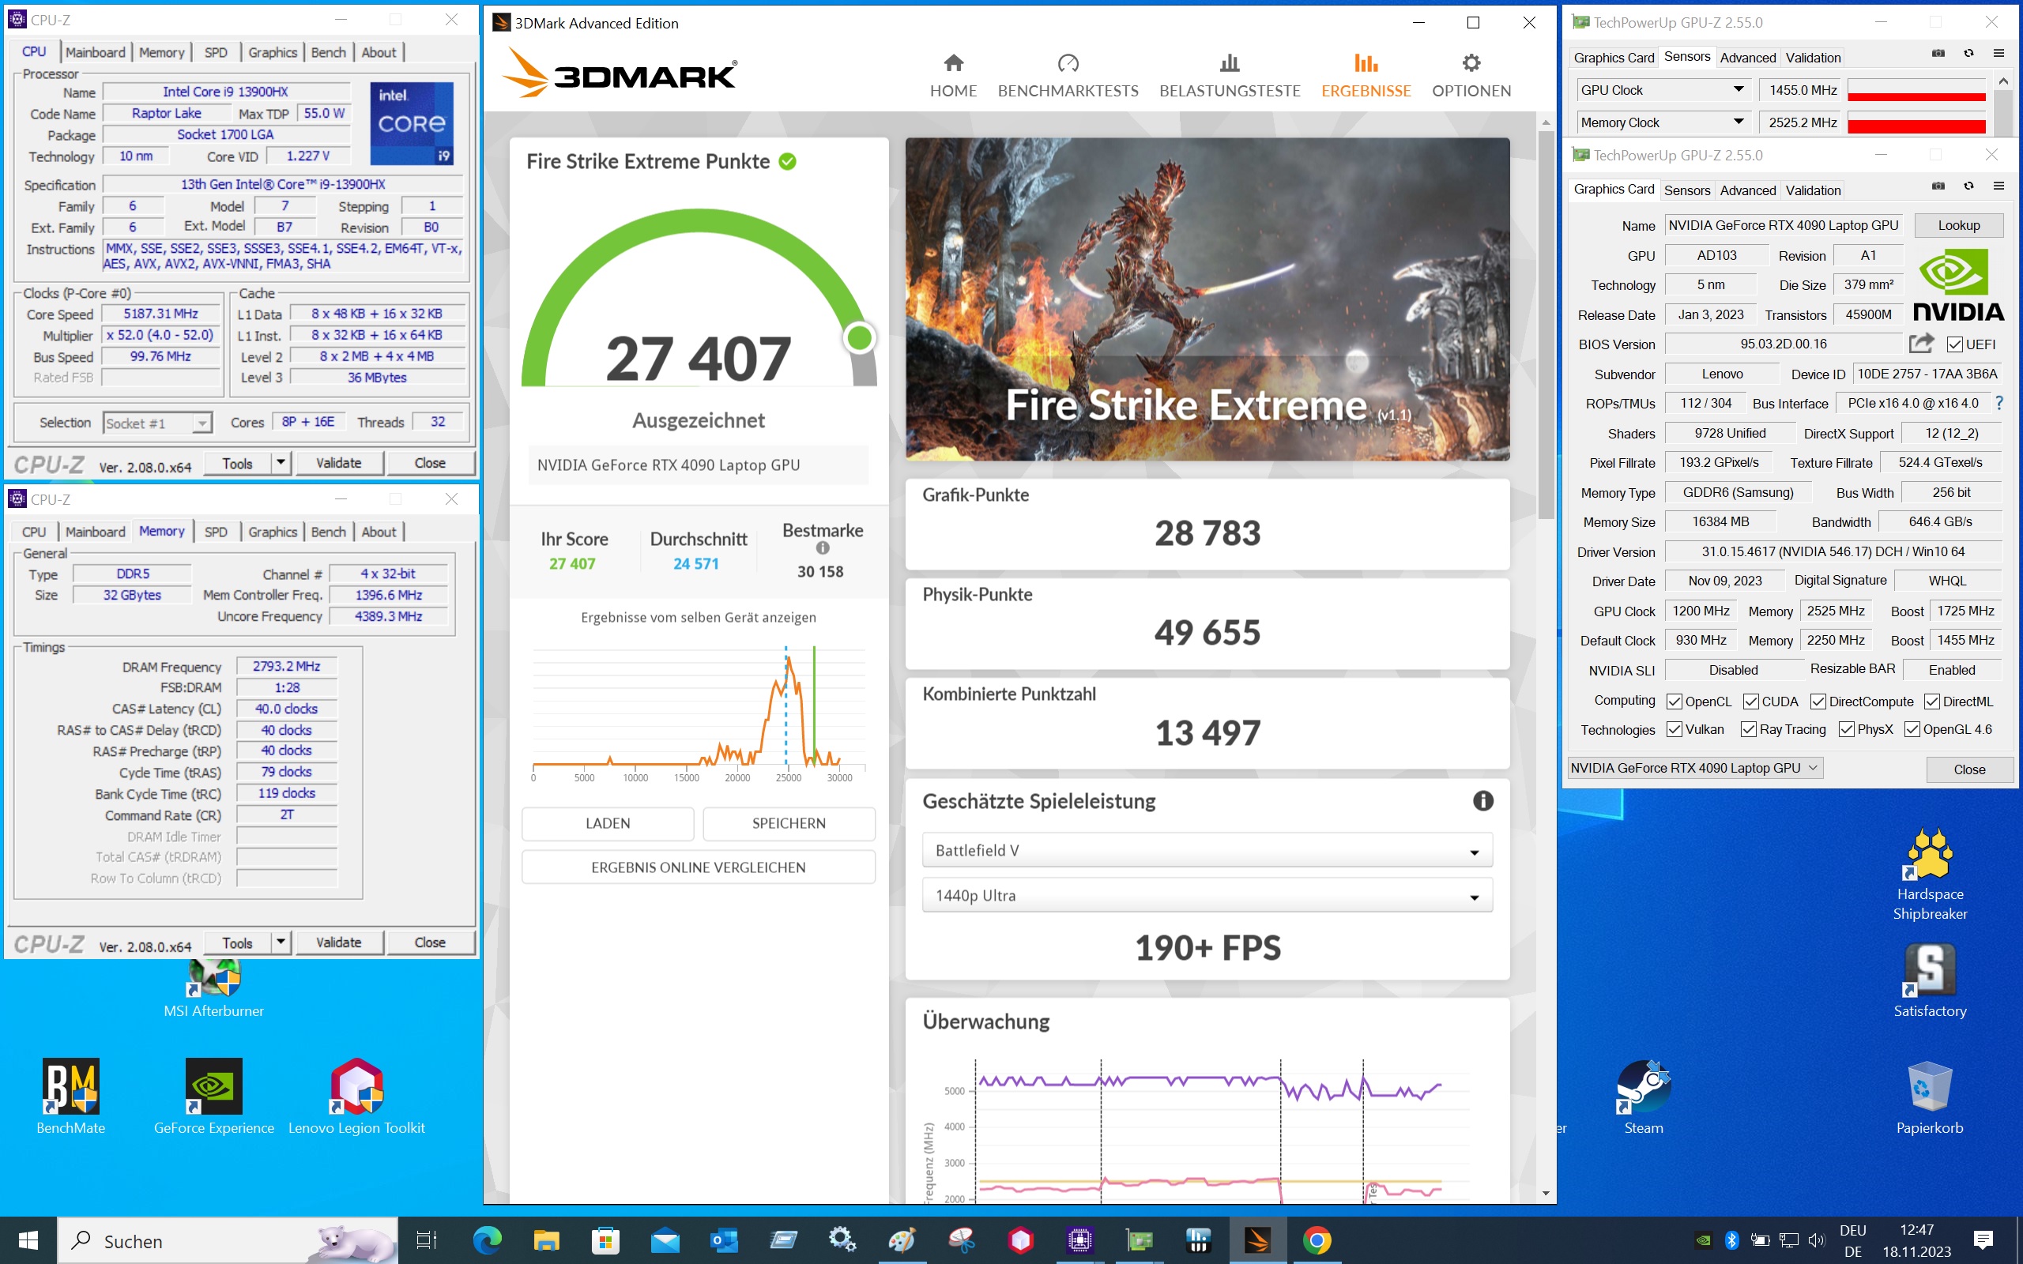Screen dimensions: 2023x1264
Task: Open Papierkorb recycle bin
Action: click(x=1930, y=1097)
